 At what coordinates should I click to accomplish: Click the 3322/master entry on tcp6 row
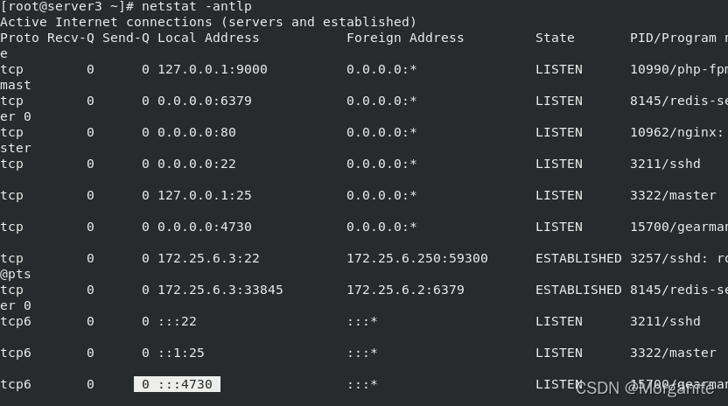coord(673,353)
